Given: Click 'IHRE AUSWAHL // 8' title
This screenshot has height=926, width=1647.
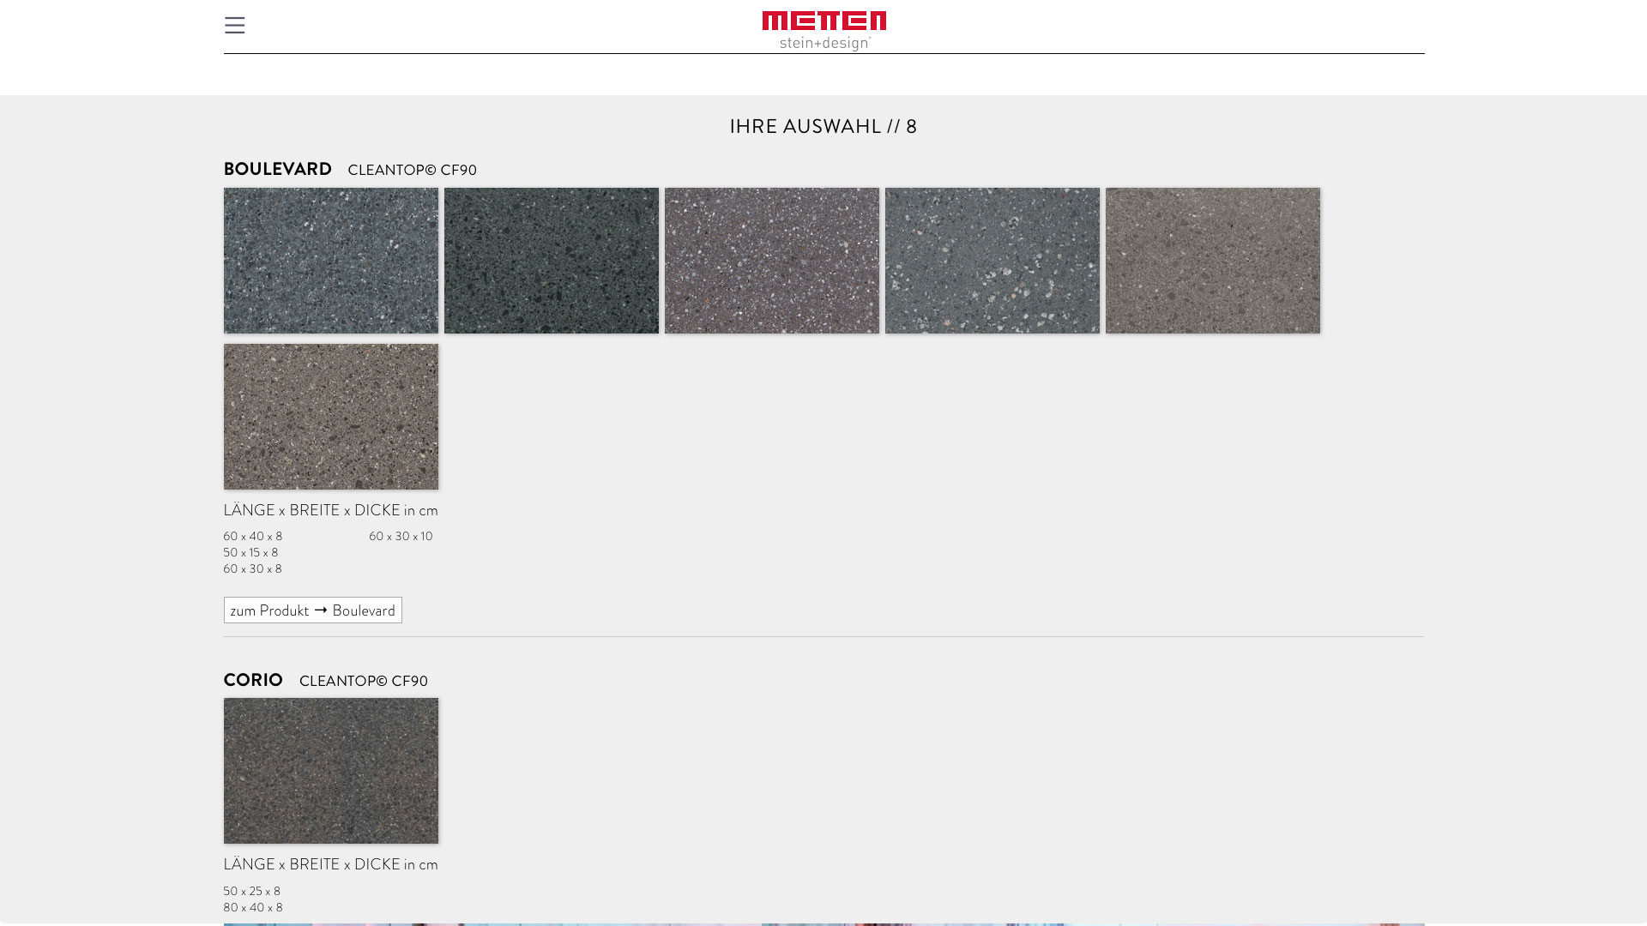Looking at the screenshot, I should pyautogui.click(x=823, y=126).
